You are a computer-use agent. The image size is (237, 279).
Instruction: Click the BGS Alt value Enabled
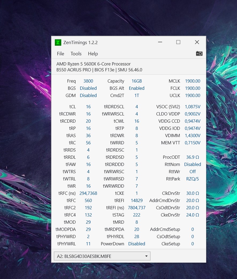point(137,88)
